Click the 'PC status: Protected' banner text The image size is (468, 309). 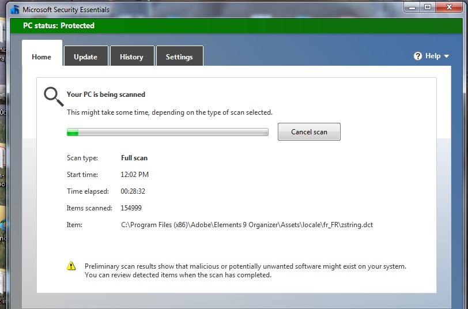59,26
